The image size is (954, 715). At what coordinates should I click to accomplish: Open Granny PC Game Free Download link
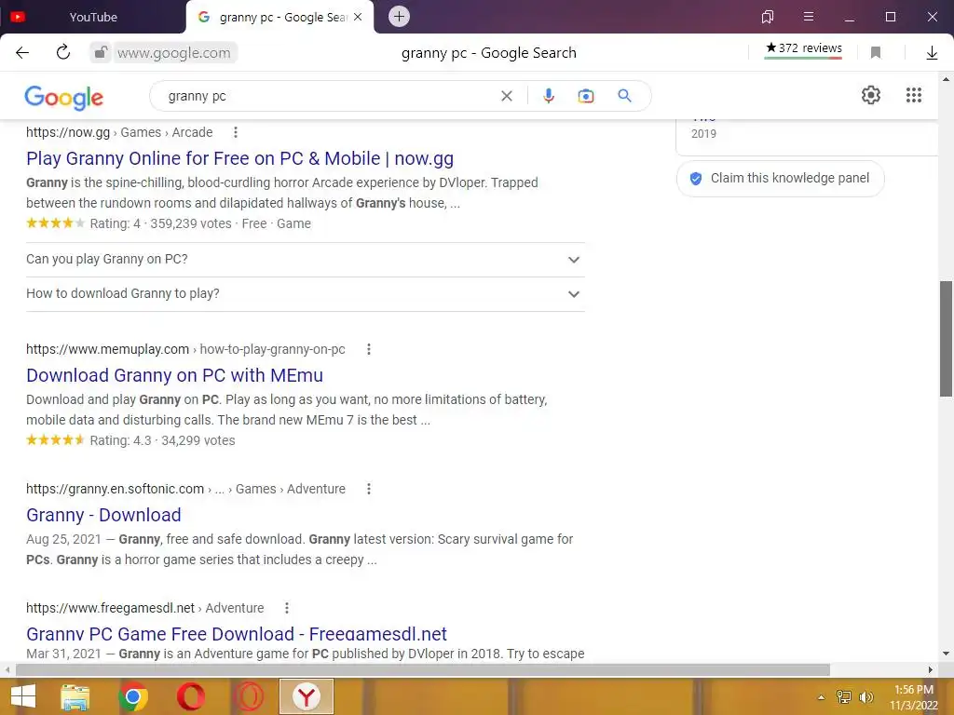237,634
